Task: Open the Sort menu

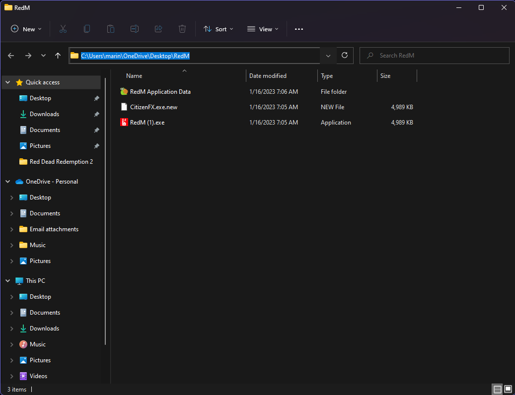Action: point(219,29)
